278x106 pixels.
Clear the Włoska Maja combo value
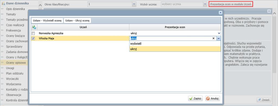pyautogui.click(x=213, y=38)
